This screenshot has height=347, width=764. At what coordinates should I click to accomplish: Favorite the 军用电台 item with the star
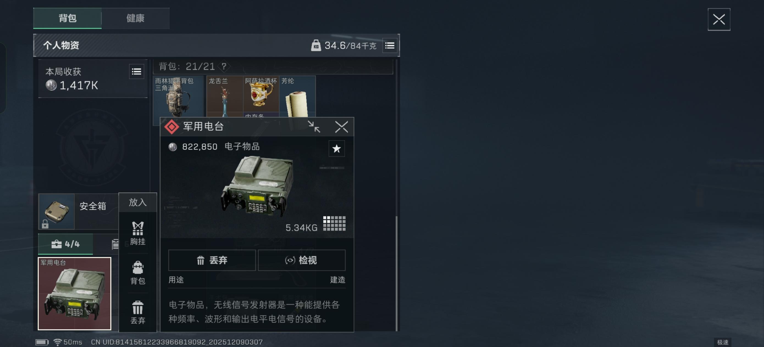336,149
